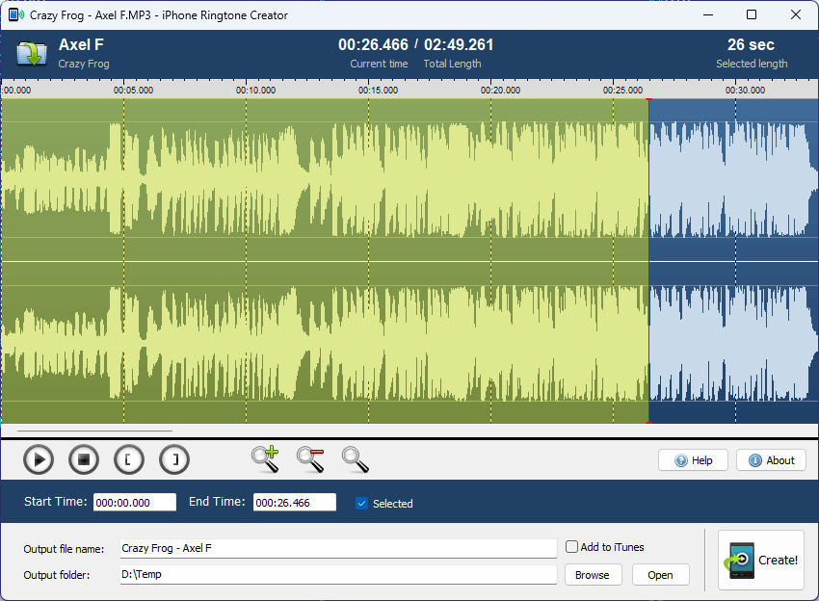The width and height of the screenshot is (819, 601).
Task: Stop playback with the Stop button
Action: [x=84, y=460]
